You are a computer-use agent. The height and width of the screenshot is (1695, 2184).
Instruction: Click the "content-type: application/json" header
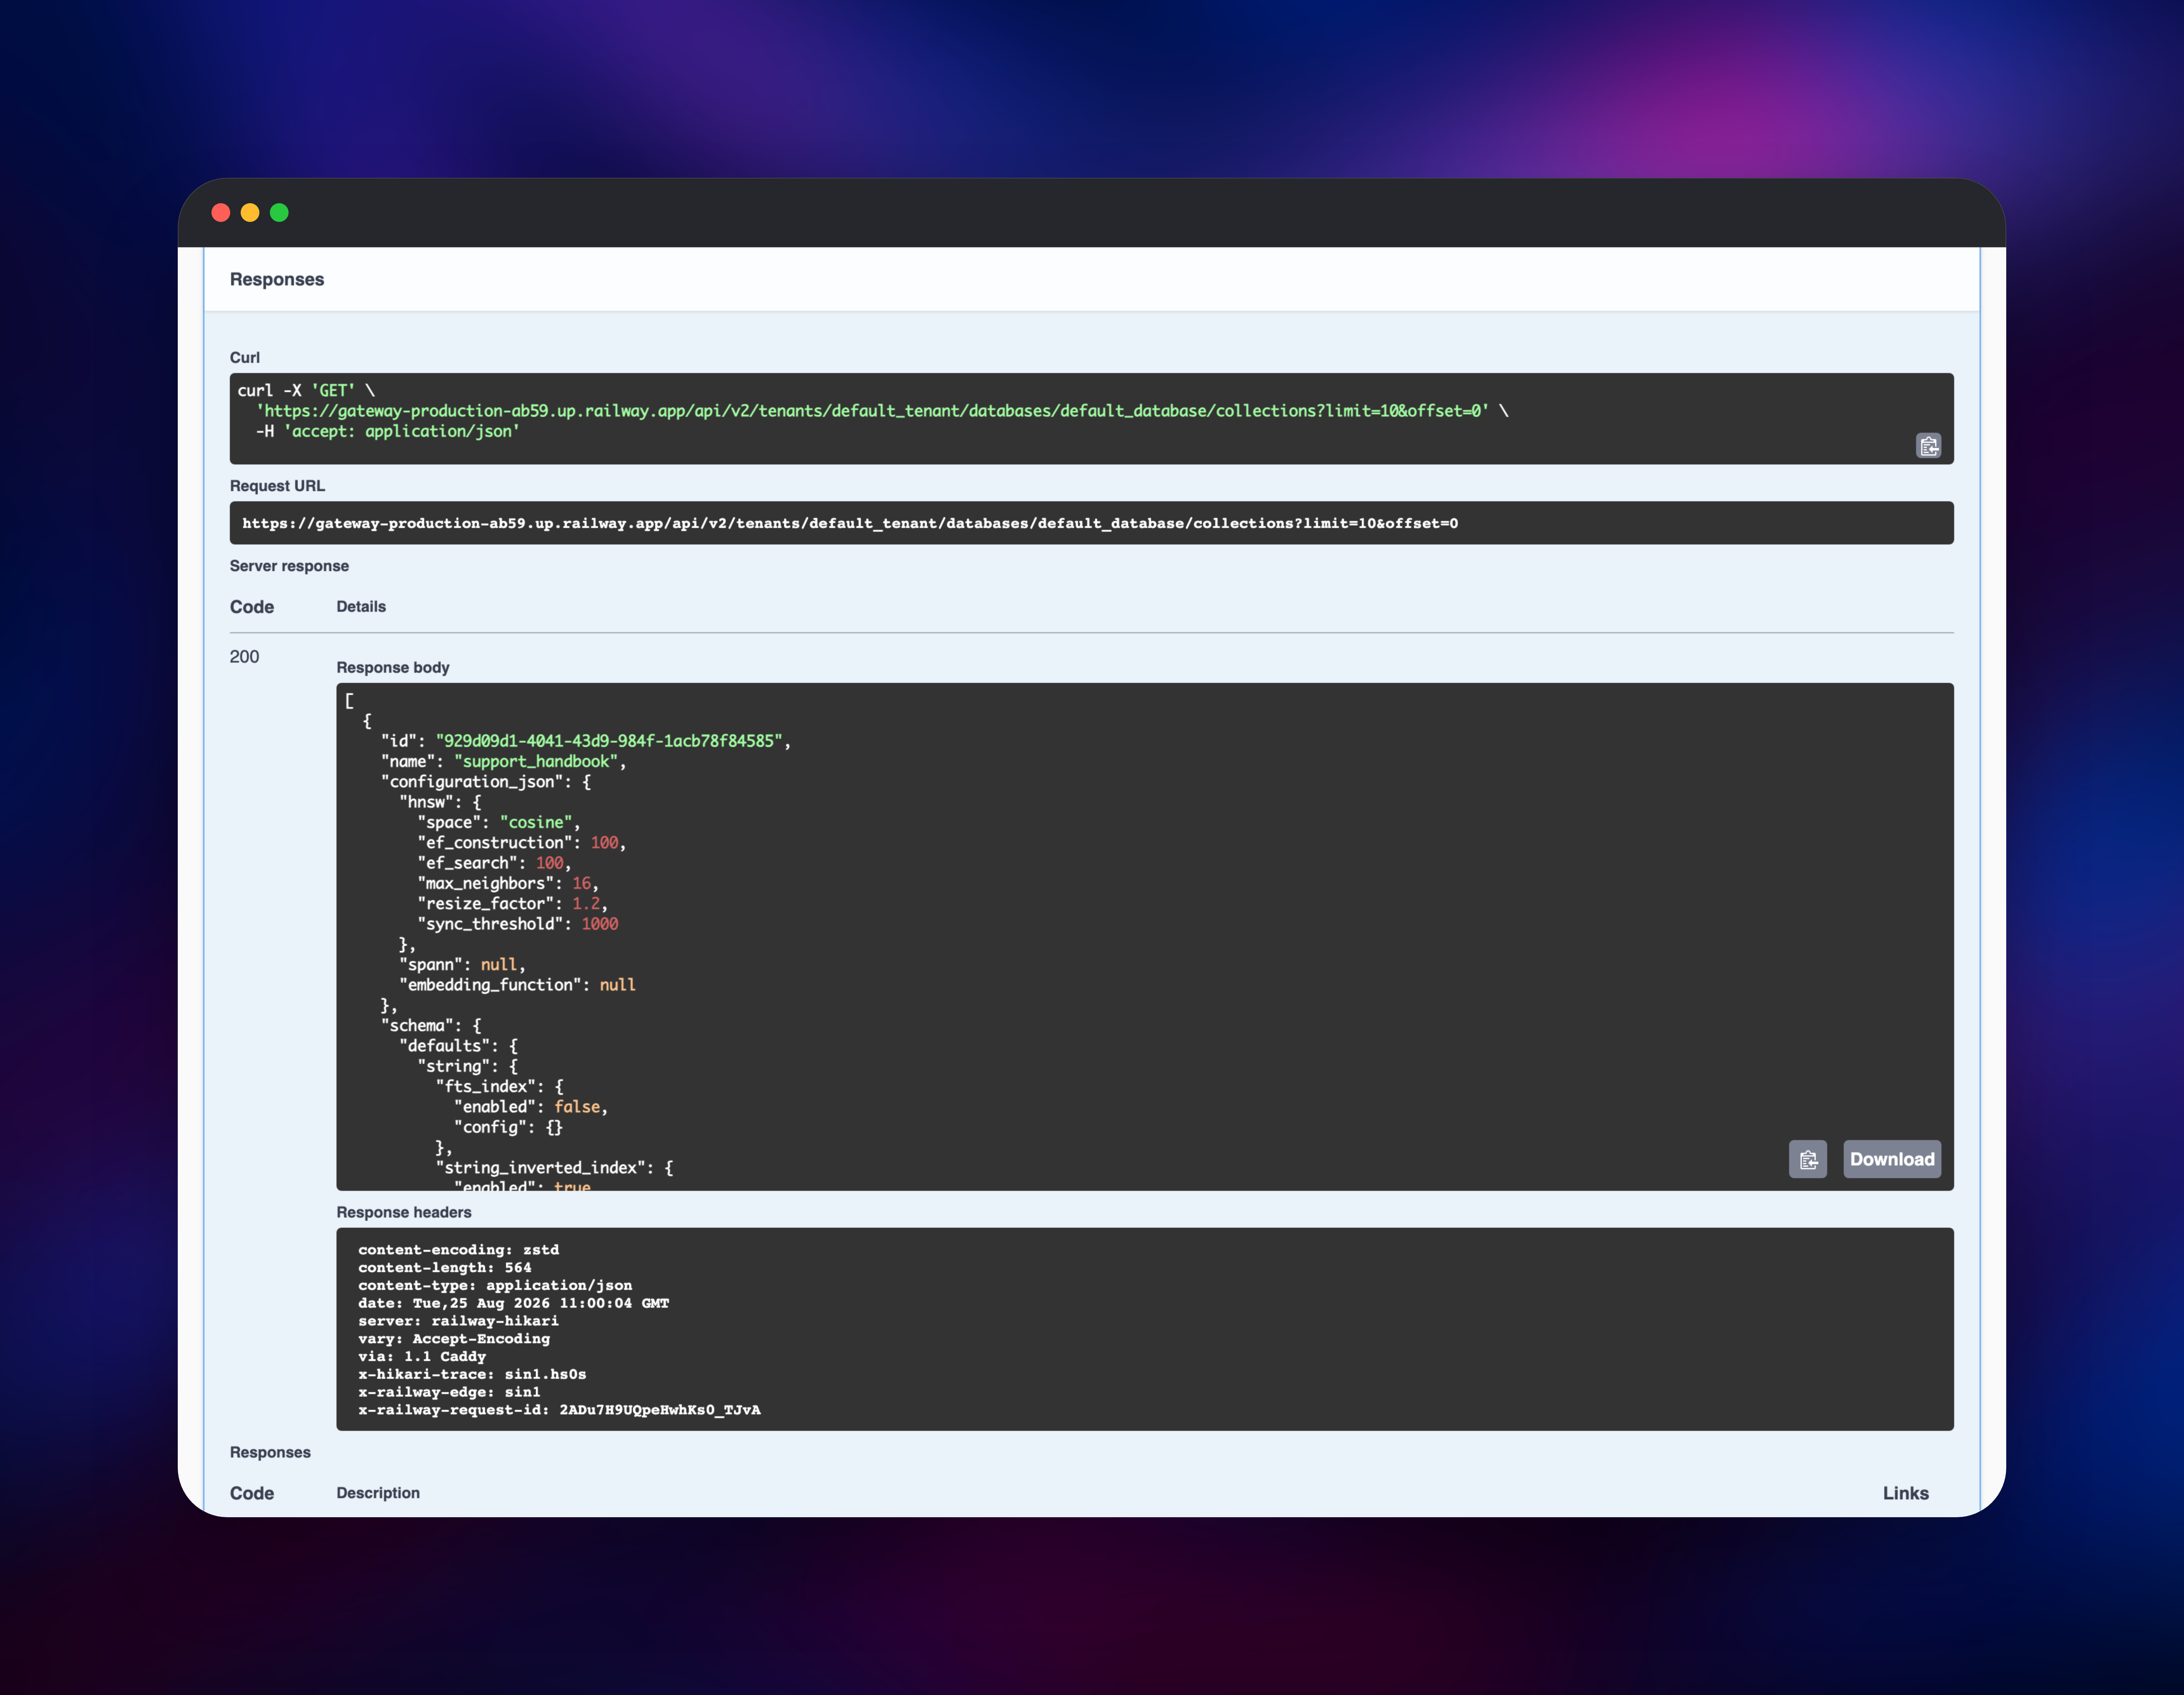pos(495,1286)
